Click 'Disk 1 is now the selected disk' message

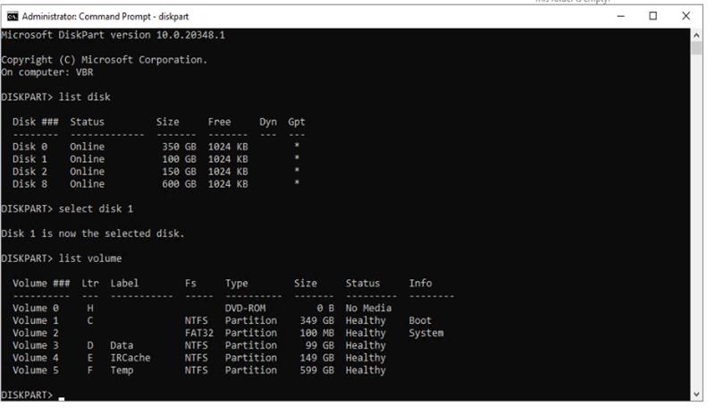click(93, 233)
